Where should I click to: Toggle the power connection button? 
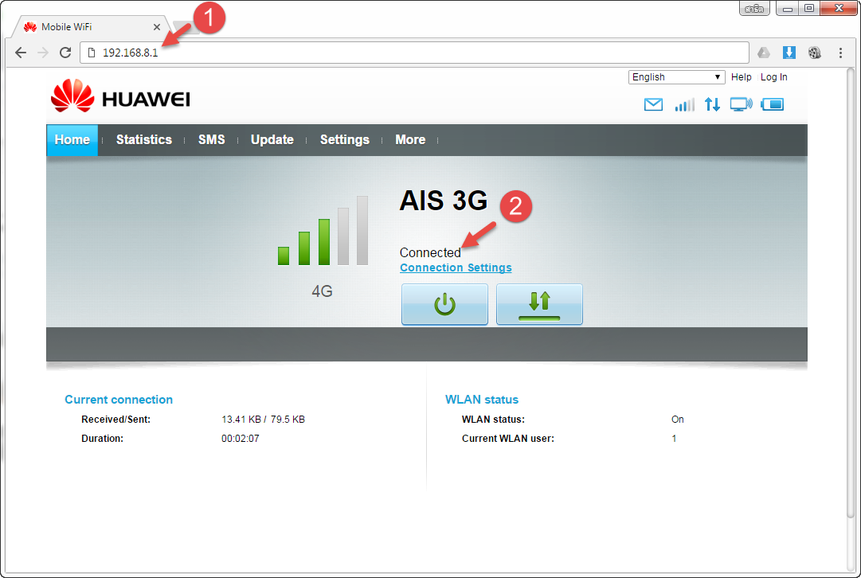click(x=444, y=304)
